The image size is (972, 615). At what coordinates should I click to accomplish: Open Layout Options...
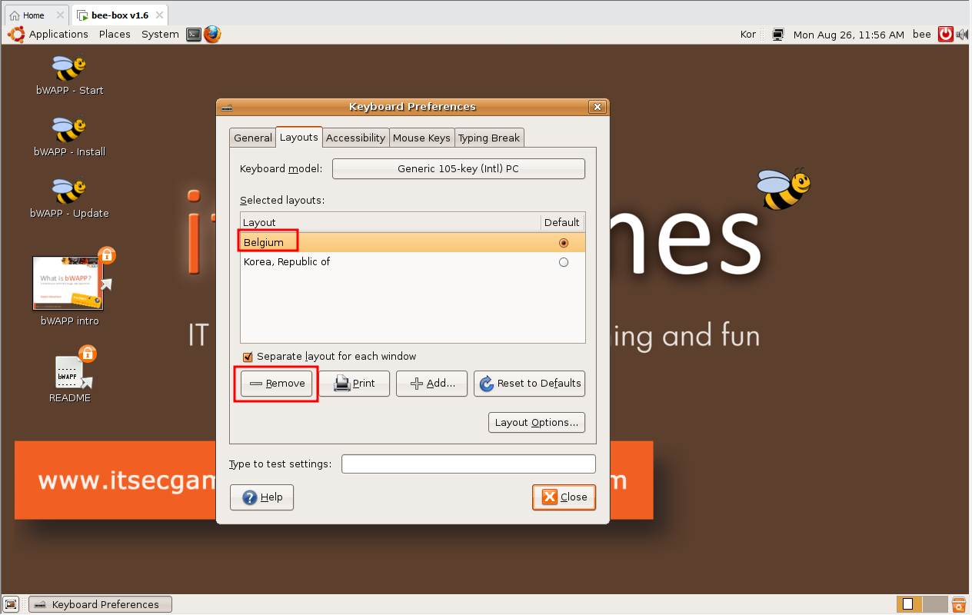[537, 423]
